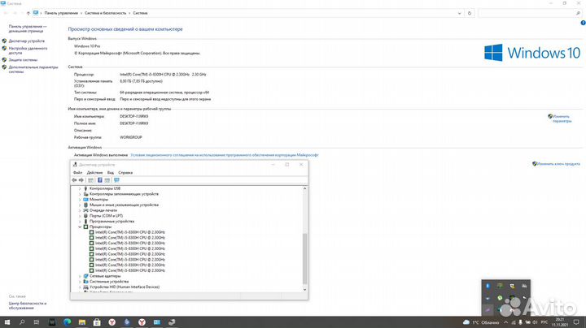
Task: Click Изменить параметры link
Action: click(562, 119)
